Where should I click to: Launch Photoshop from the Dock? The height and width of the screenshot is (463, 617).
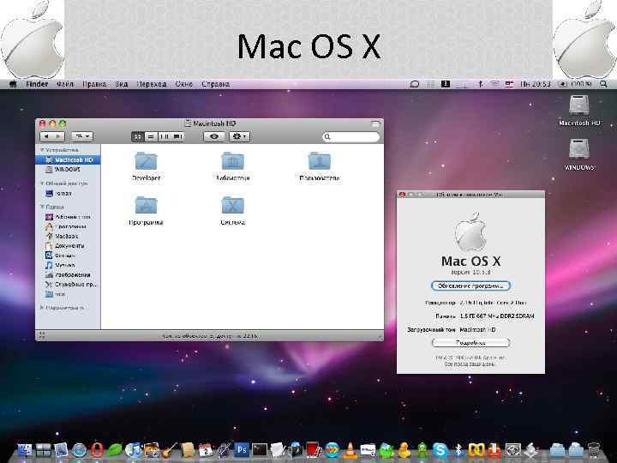pyautogui.click(x=242, y=449)
